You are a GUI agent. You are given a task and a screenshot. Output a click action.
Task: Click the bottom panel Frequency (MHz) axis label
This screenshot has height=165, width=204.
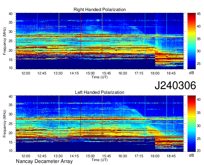(x=4, y=124)
